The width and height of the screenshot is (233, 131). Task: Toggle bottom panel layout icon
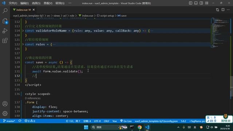coord(196,3)
